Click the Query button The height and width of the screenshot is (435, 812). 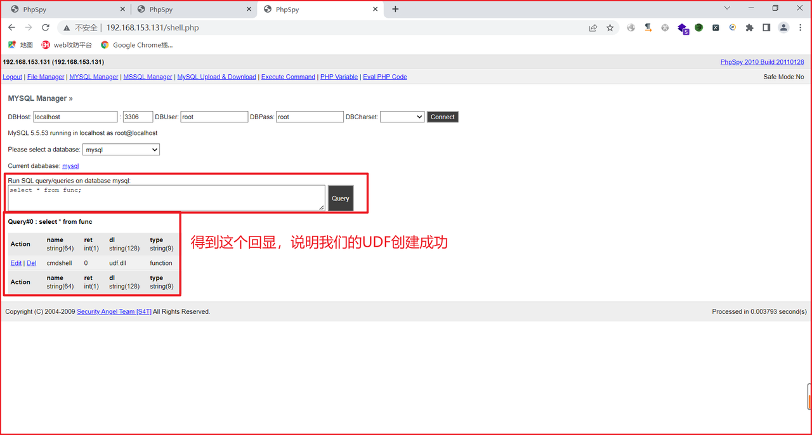(341, 198)
